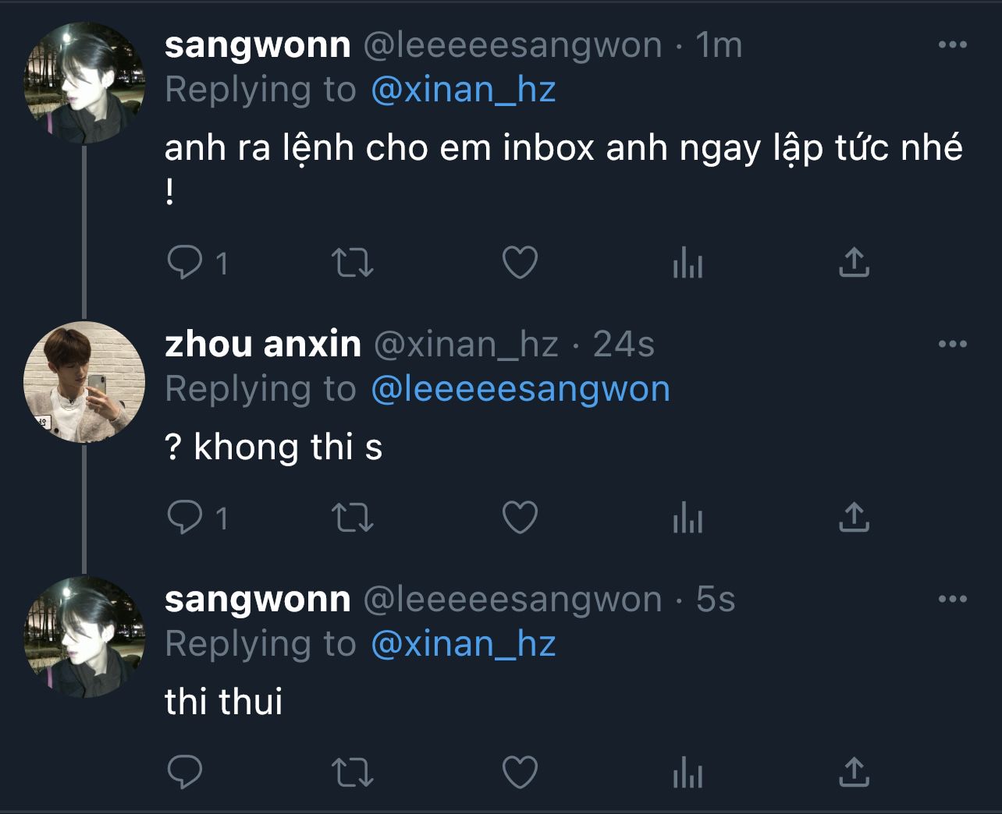The width and height of the screenshot is (1002, 814).
Task: Open more options on sangwonn's first tweet
Action: [x=952, y=44]
